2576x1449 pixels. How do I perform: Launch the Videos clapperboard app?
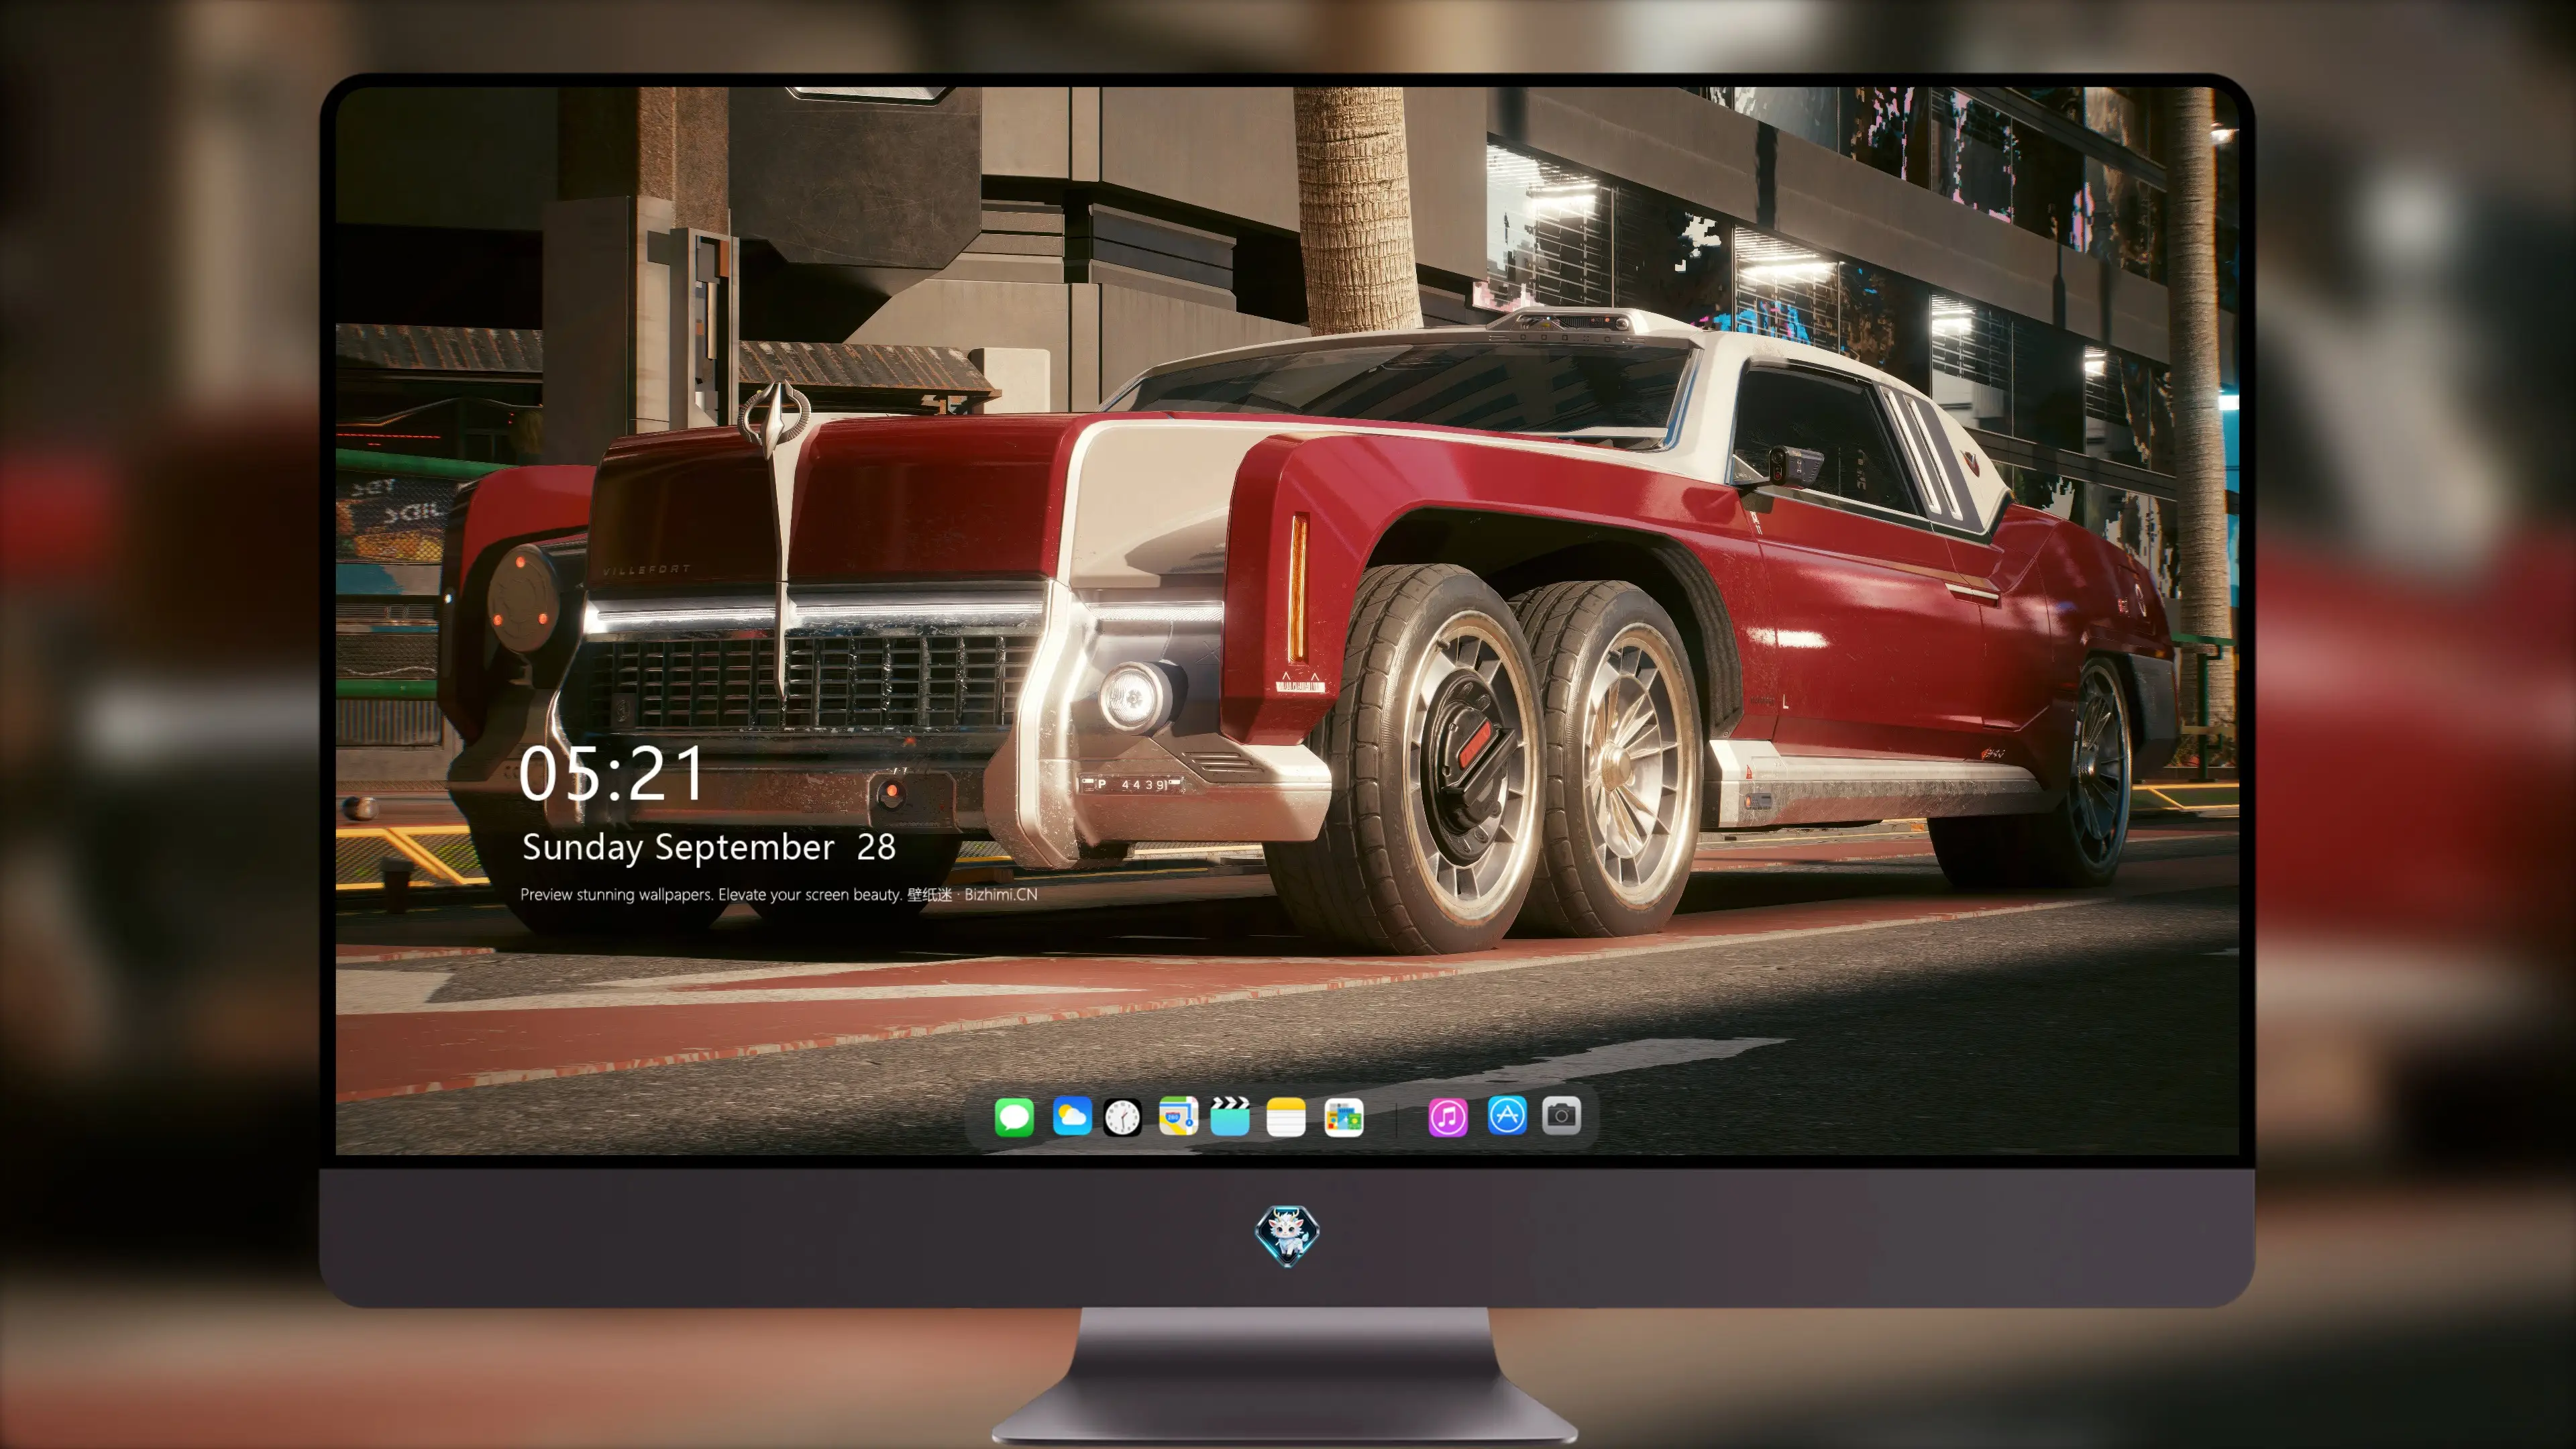1230,1116
